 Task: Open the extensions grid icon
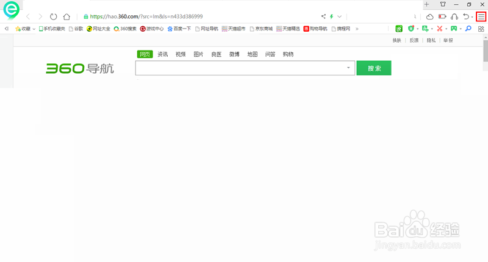tap(481, 29)
